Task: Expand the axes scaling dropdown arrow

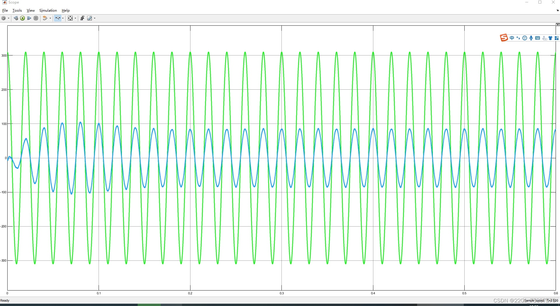Action: point(75,18)
